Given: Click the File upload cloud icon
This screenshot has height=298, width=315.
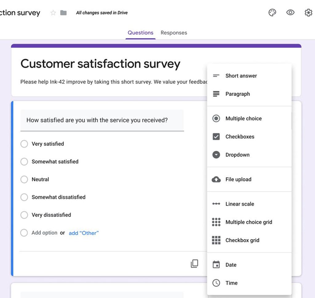Looking at the screenshot, I should pyautogui.click(x=216, y=179).
